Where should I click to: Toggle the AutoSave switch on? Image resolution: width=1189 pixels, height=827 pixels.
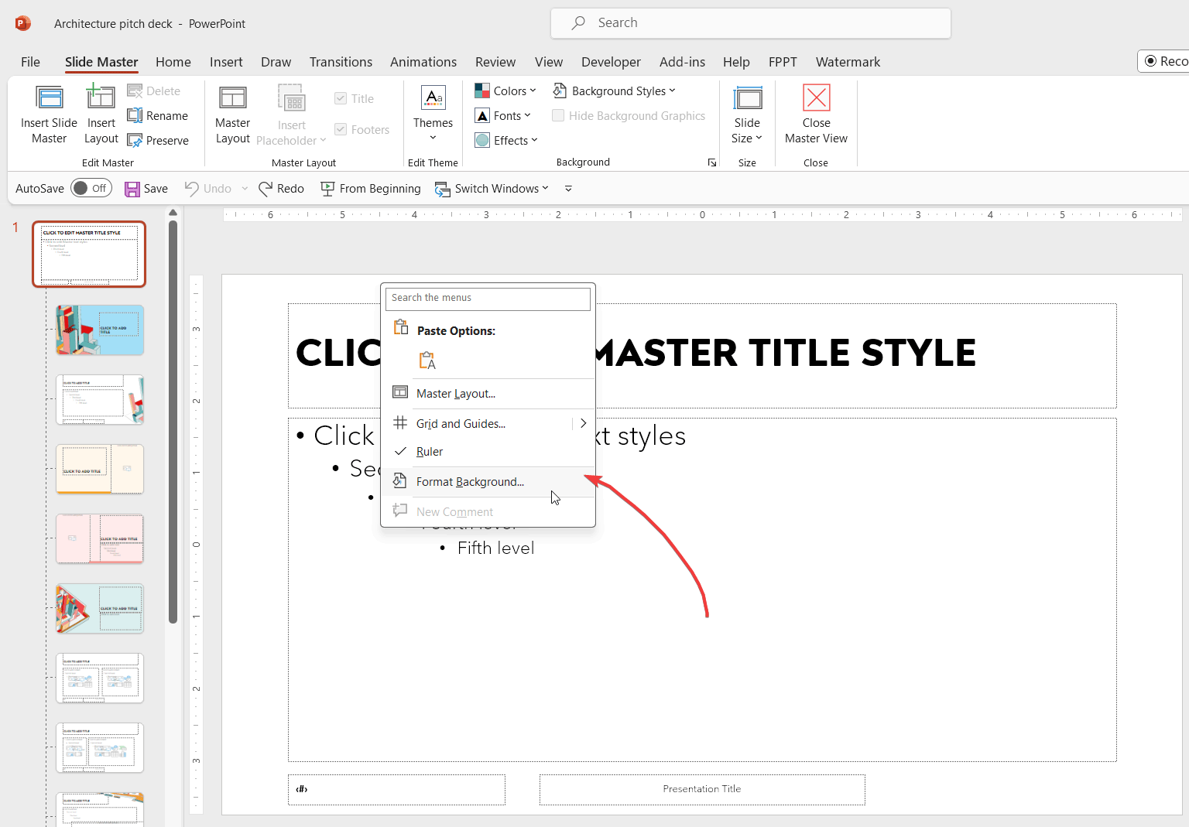[91, 187]
